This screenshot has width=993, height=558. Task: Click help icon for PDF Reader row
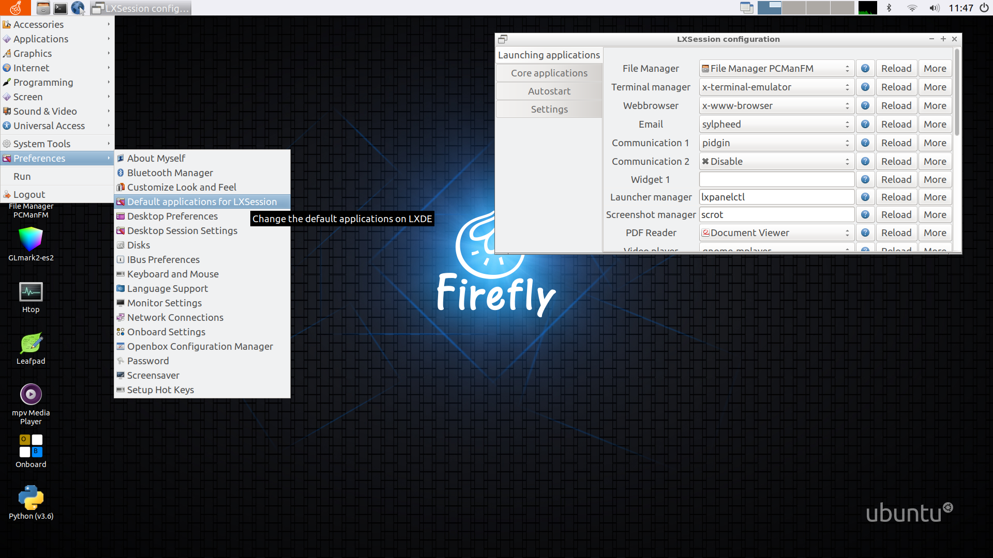(x=865, y=233)
